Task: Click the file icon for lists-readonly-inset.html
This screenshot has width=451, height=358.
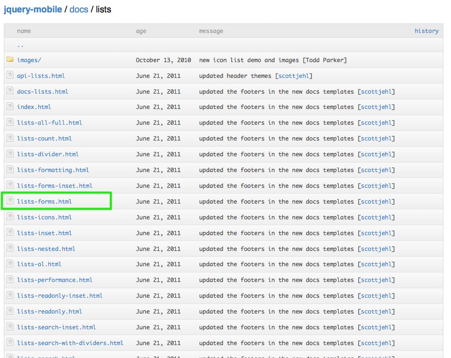Action: 10,295
